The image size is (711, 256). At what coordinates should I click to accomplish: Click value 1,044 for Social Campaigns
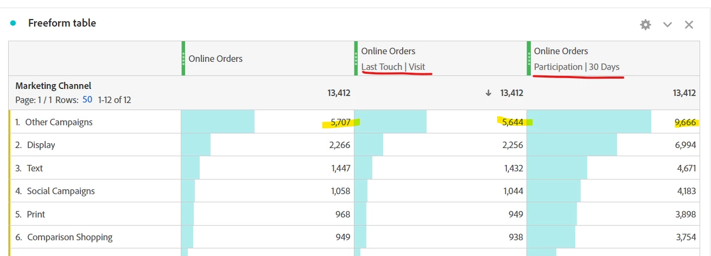click(513, 191)
